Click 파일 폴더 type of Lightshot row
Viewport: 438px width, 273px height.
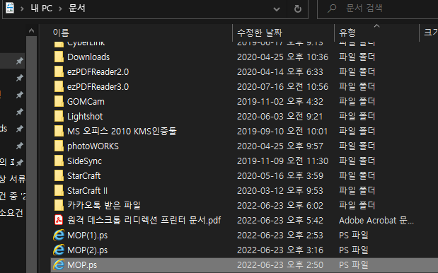357,116
